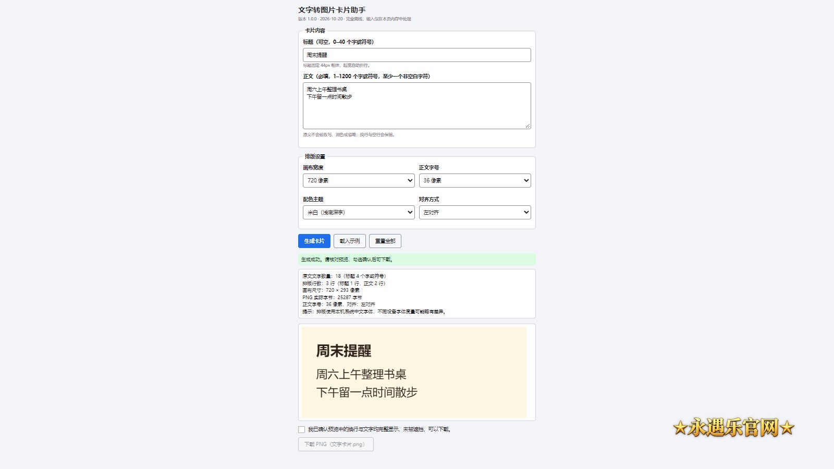Open the 正文字号 dropdown showing 36 像素
The height and width of the screenshot is (469, 834).
(475, 180)
